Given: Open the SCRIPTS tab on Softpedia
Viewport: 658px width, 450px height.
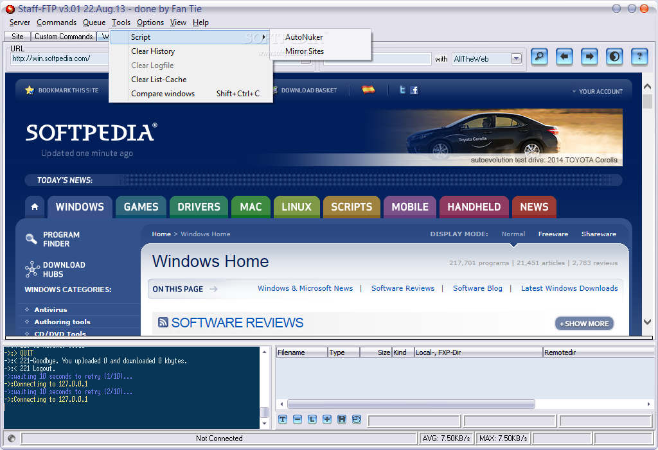Looking at the screenshot, I should pyautogui.click(x=351, y=207).
